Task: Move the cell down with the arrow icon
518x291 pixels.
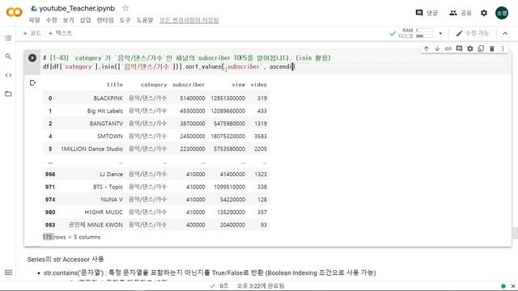Action: point(437,48)
